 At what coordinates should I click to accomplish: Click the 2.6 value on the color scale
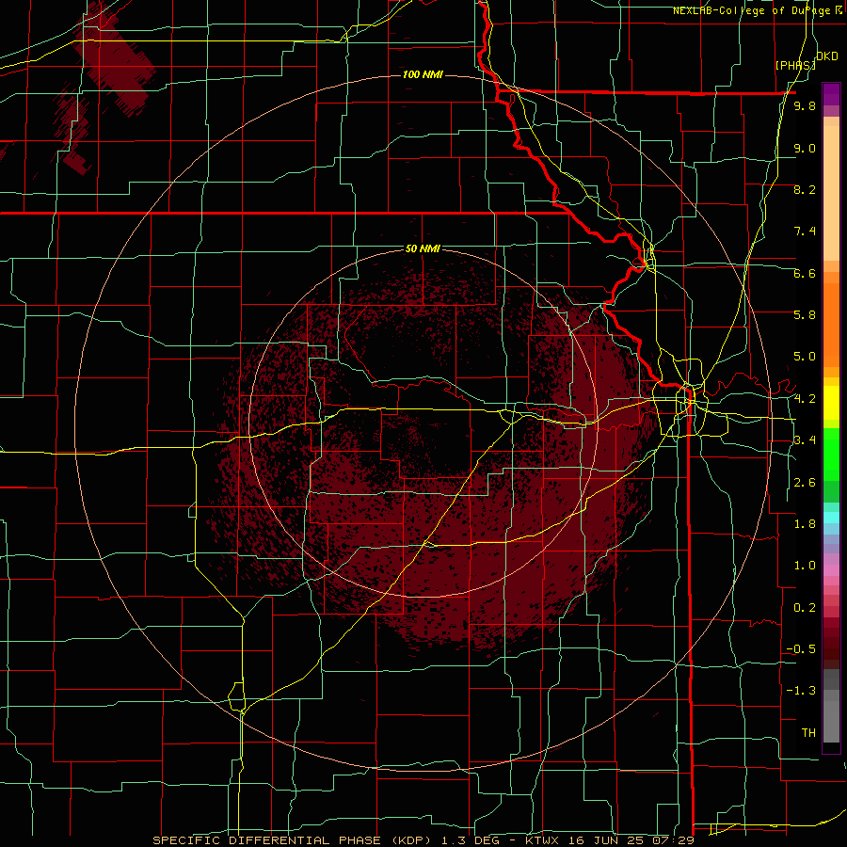[x=805, y=483]
